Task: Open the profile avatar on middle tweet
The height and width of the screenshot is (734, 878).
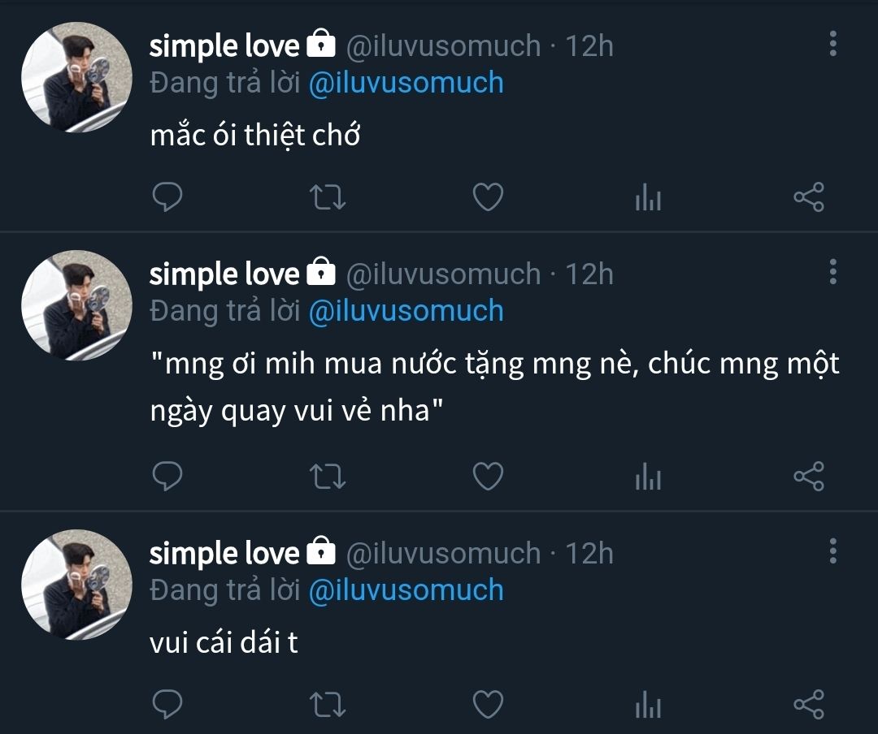Action: point(76,305)
